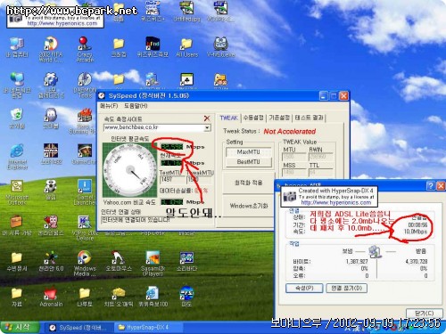Click 연결 끊기(D) disconnect button
The height and width of the screenshot is (334, 446).
point(346,288)
